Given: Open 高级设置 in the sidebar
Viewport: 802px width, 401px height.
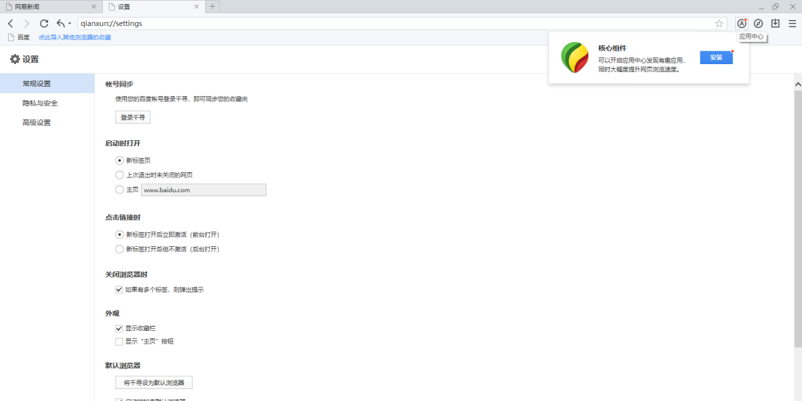Looking at the screenshot, I should pos(37,123).
